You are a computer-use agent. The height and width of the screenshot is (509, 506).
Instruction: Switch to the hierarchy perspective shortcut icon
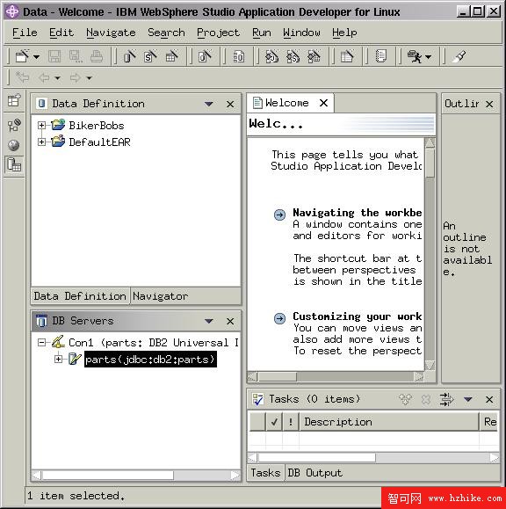(x=14, y=125)
